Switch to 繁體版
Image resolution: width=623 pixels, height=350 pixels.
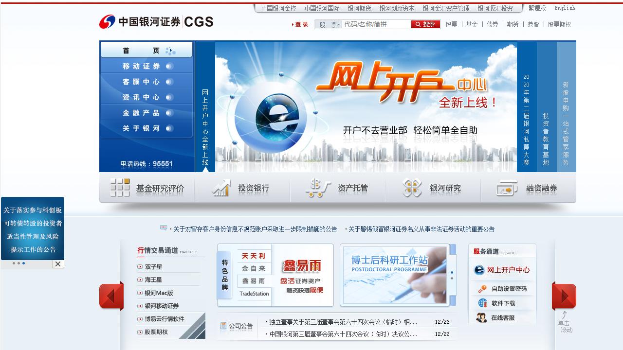[x=537, y=8]
